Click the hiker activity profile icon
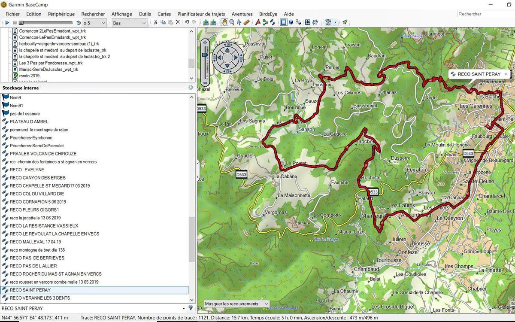 [x=328, y=22]
